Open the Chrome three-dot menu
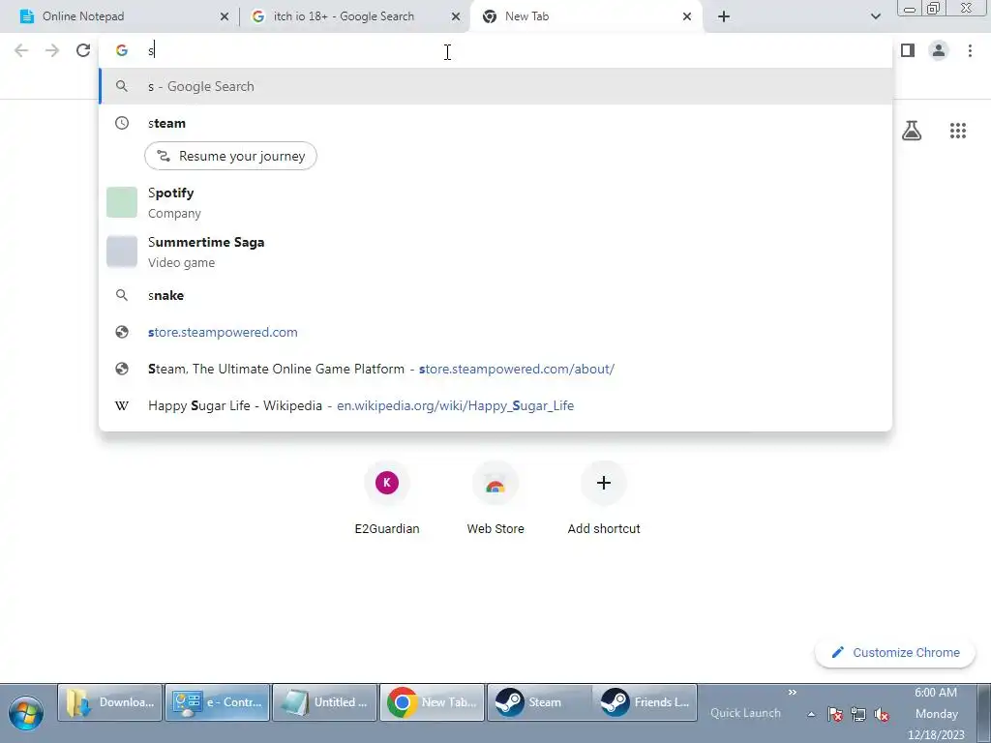 (970, 50)
